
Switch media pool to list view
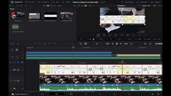[x=55, y=6]
